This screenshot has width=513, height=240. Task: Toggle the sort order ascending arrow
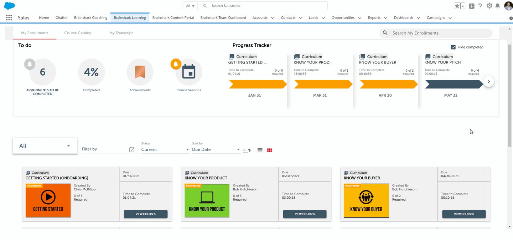247,150
